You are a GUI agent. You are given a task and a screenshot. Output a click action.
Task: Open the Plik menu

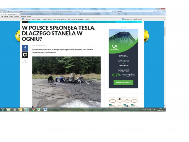2,16
